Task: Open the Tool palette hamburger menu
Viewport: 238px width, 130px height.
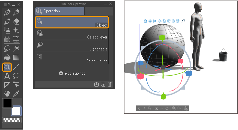Action: 5,5
